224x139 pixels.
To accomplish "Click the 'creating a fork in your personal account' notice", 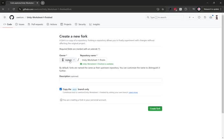I will [x=85, y=100].
